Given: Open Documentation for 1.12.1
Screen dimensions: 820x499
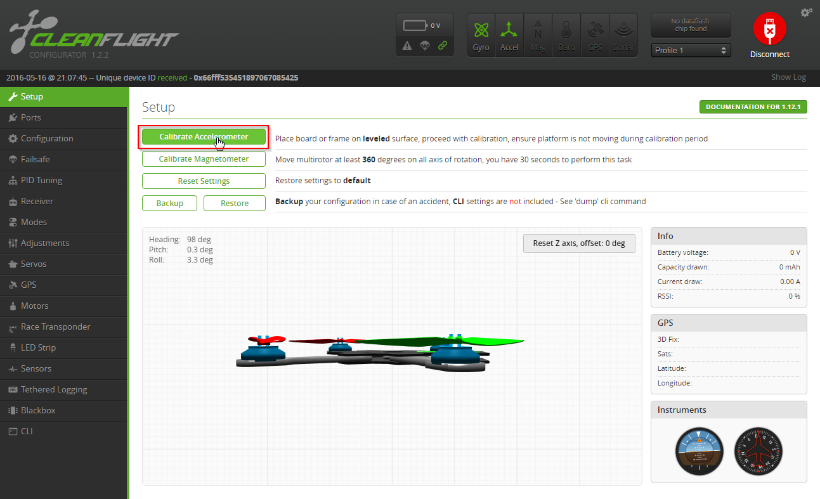Looking at the screenshot, I should [x=753, y=107].
